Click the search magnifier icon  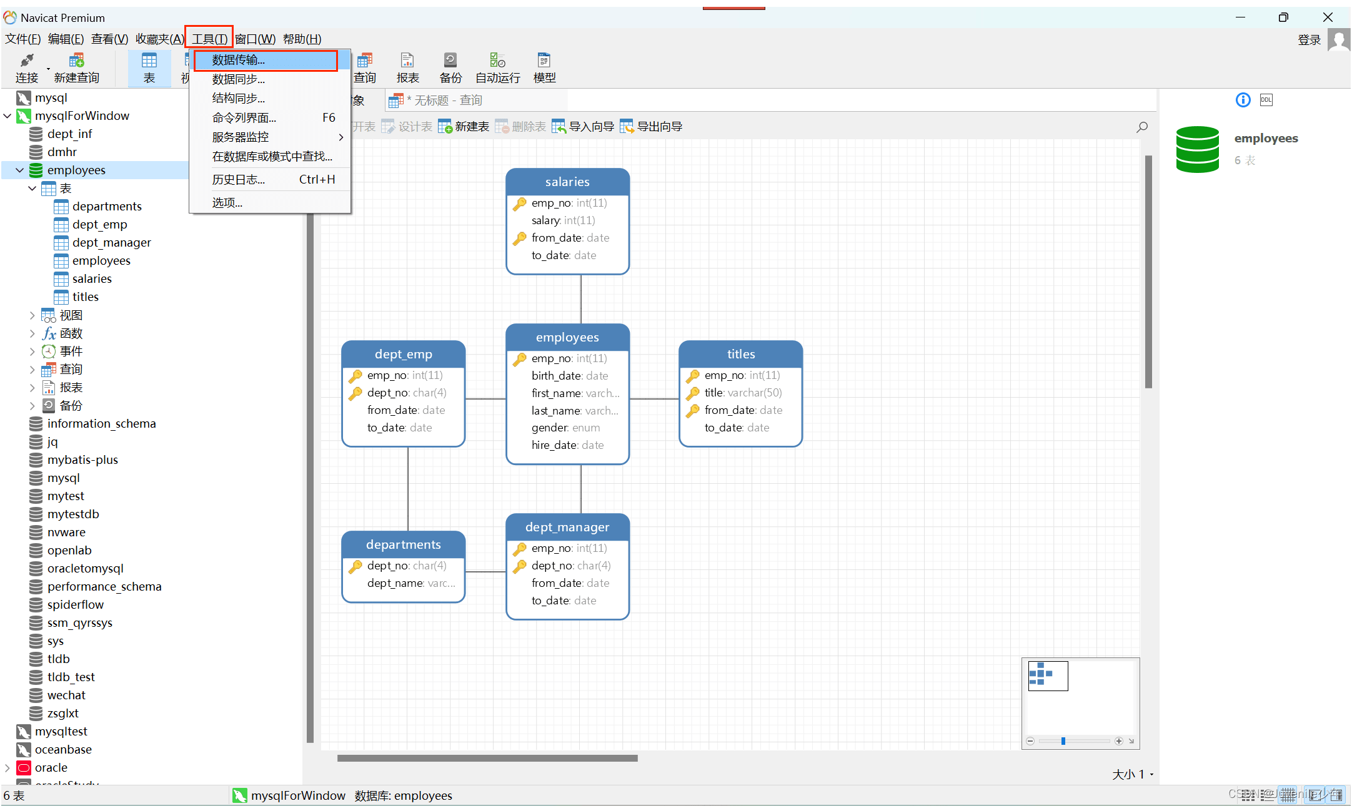(1142, 127)
